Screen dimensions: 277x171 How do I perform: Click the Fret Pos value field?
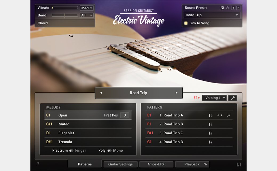click(x=125, y=115)
